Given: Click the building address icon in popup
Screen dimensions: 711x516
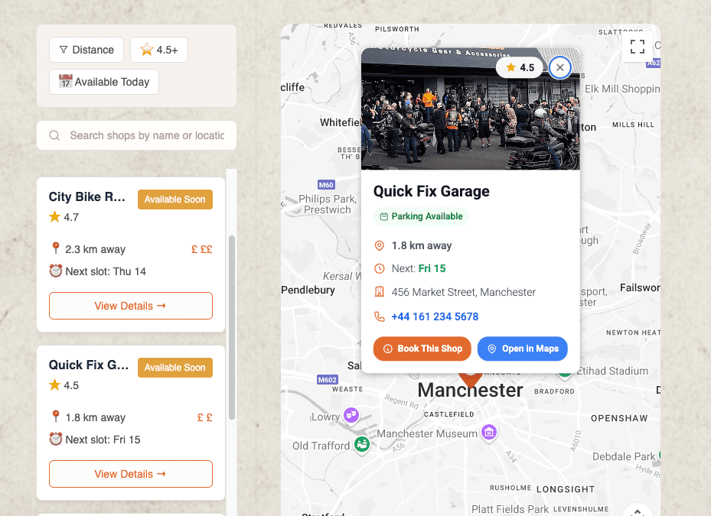Looking at the screenshot, I should [x=379, y=292].
